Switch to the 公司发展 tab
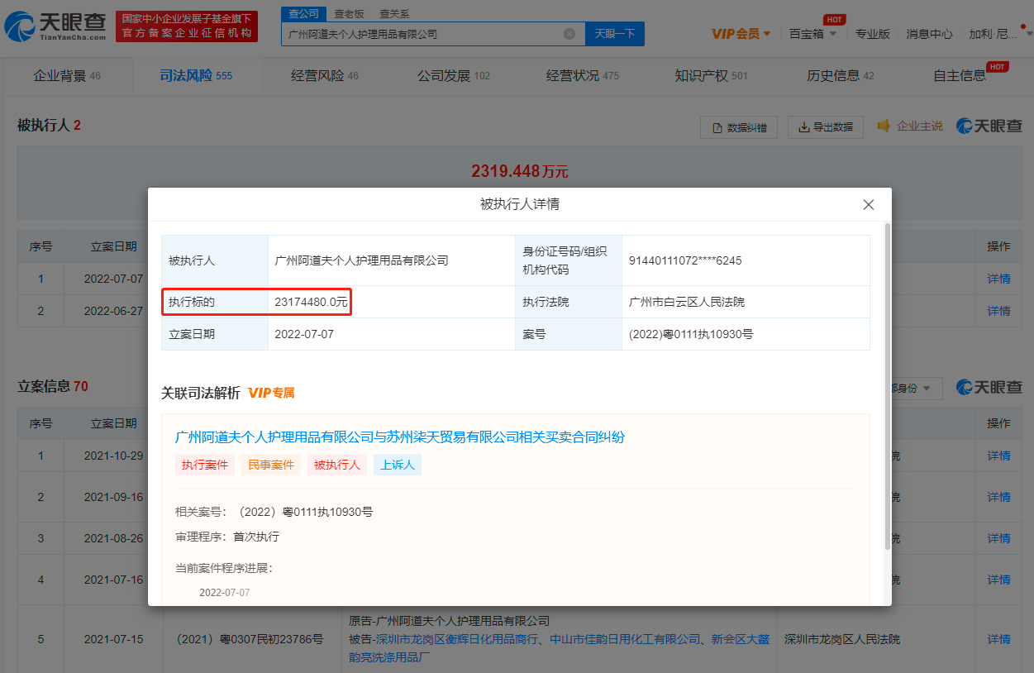This screenshot has width=1034, height=673. pyautogui.click(x=454, y=76)
